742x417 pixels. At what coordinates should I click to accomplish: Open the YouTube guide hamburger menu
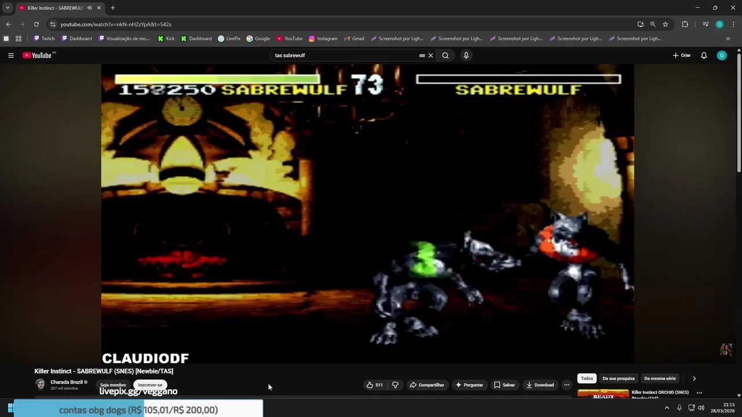pyautogui.click(x=10, y=56)
